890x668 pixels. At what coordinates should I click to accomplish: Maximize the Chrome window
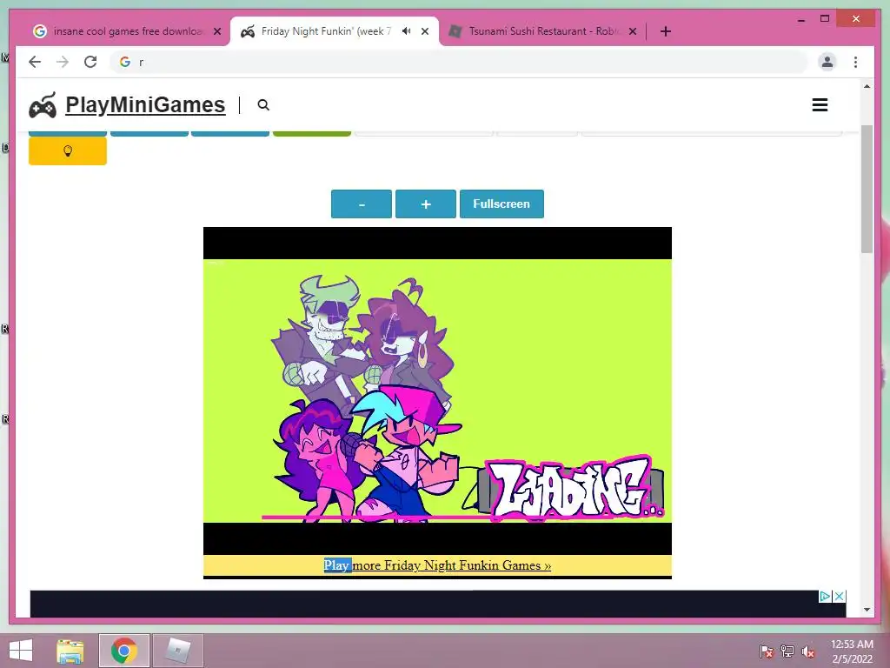click(825, 19)
